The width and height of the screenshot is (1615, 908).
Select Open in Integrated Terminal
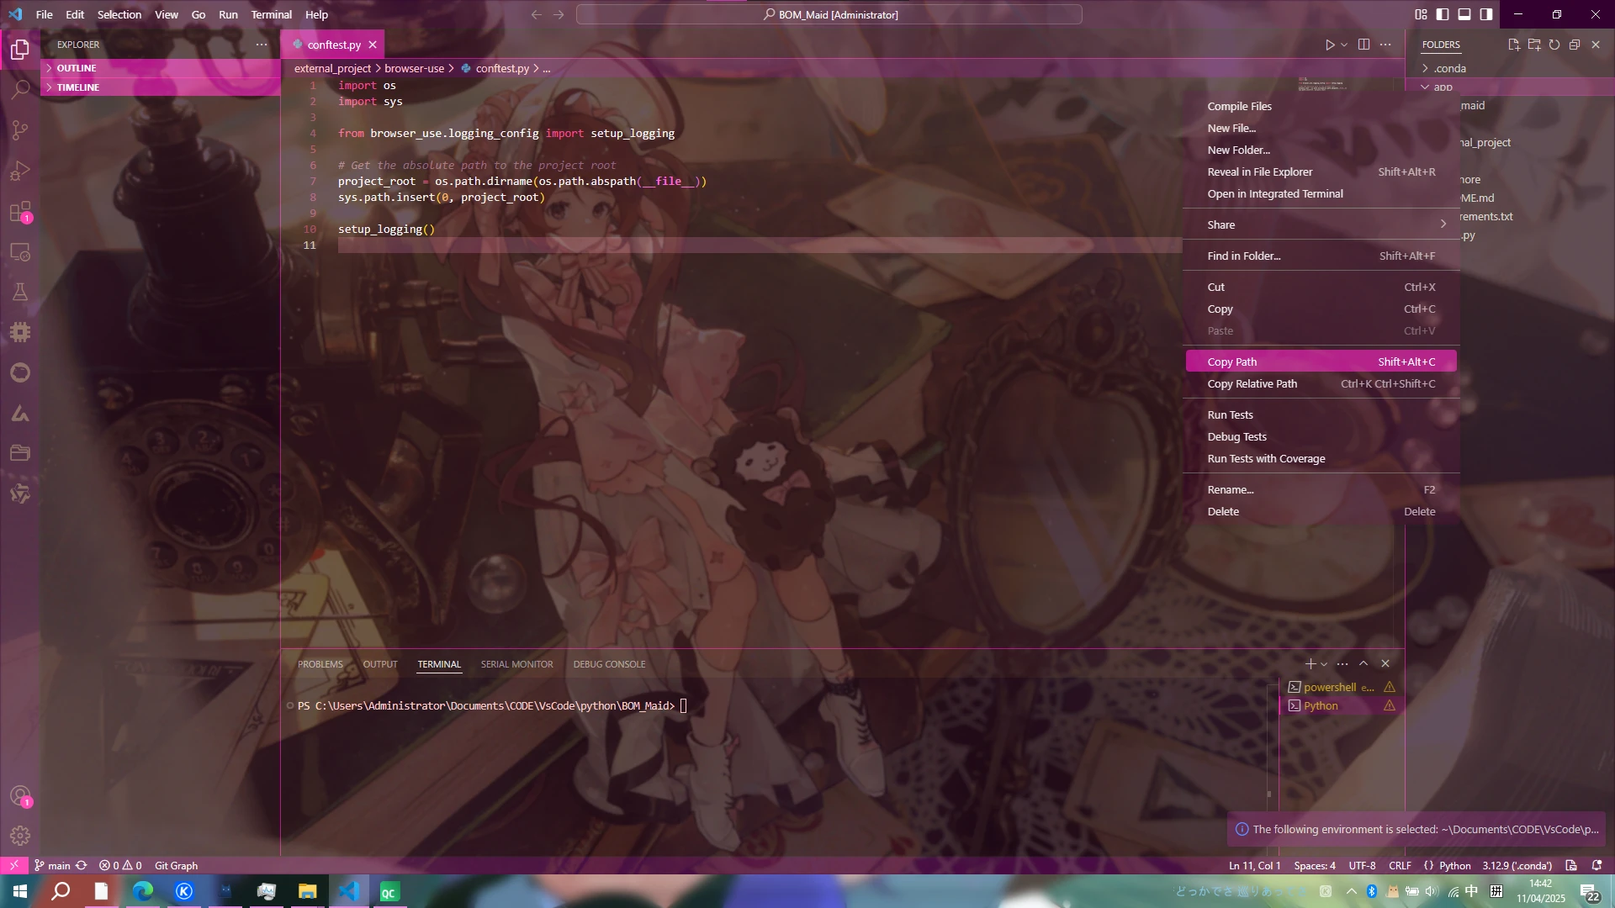point(1321,193)
